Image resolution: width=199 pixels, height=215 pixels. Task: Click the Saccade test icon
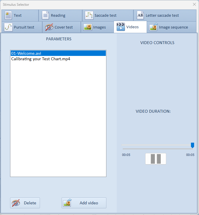(x=89, y=15)
